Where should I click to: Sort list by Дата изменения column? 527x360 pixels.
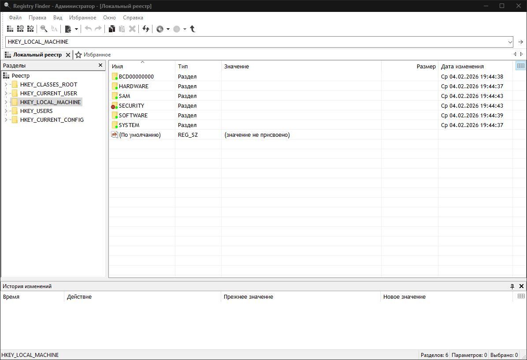point(462,67)
